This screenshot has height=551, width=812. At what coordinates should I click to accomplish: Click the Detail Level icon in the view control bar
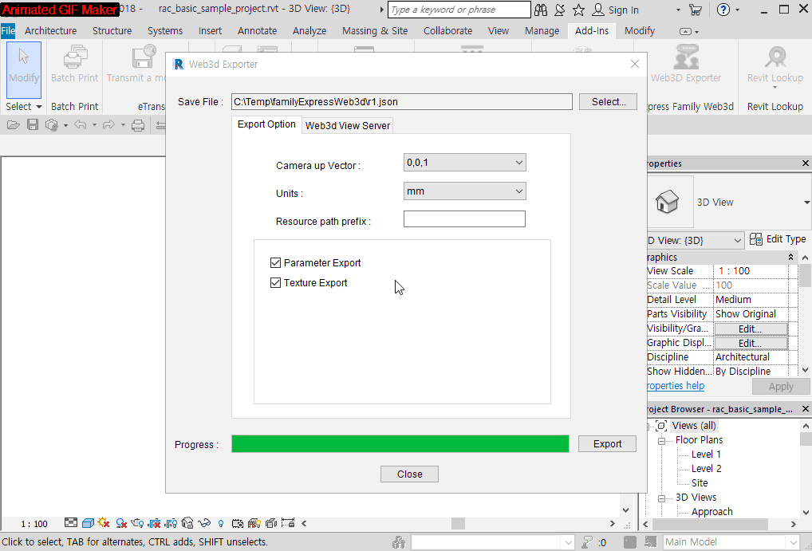(x=71, y=523)
